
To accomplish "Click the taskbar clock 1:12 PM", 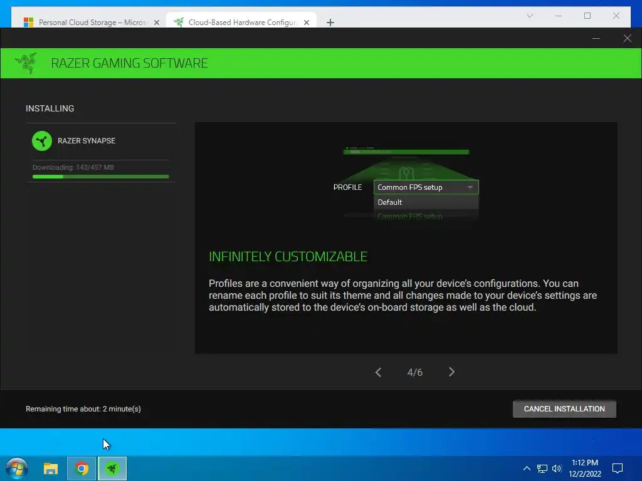I will click(x=585, y=463).
